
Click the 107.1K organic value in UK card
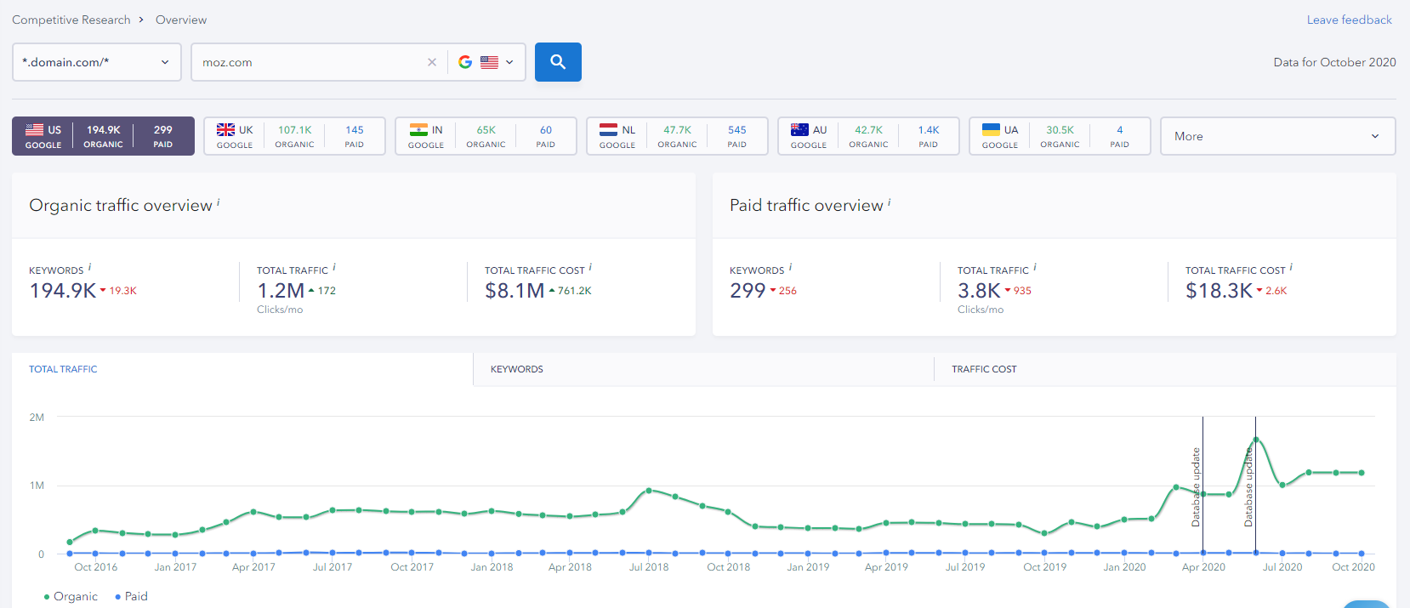294,130
